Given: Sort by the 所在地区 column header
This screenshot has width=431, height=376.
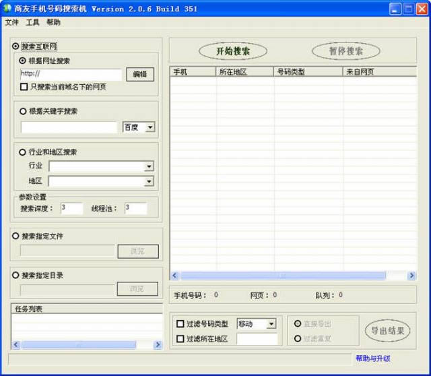Looking at the screenshot, I should pyautogui.click(x=244, y=72).
